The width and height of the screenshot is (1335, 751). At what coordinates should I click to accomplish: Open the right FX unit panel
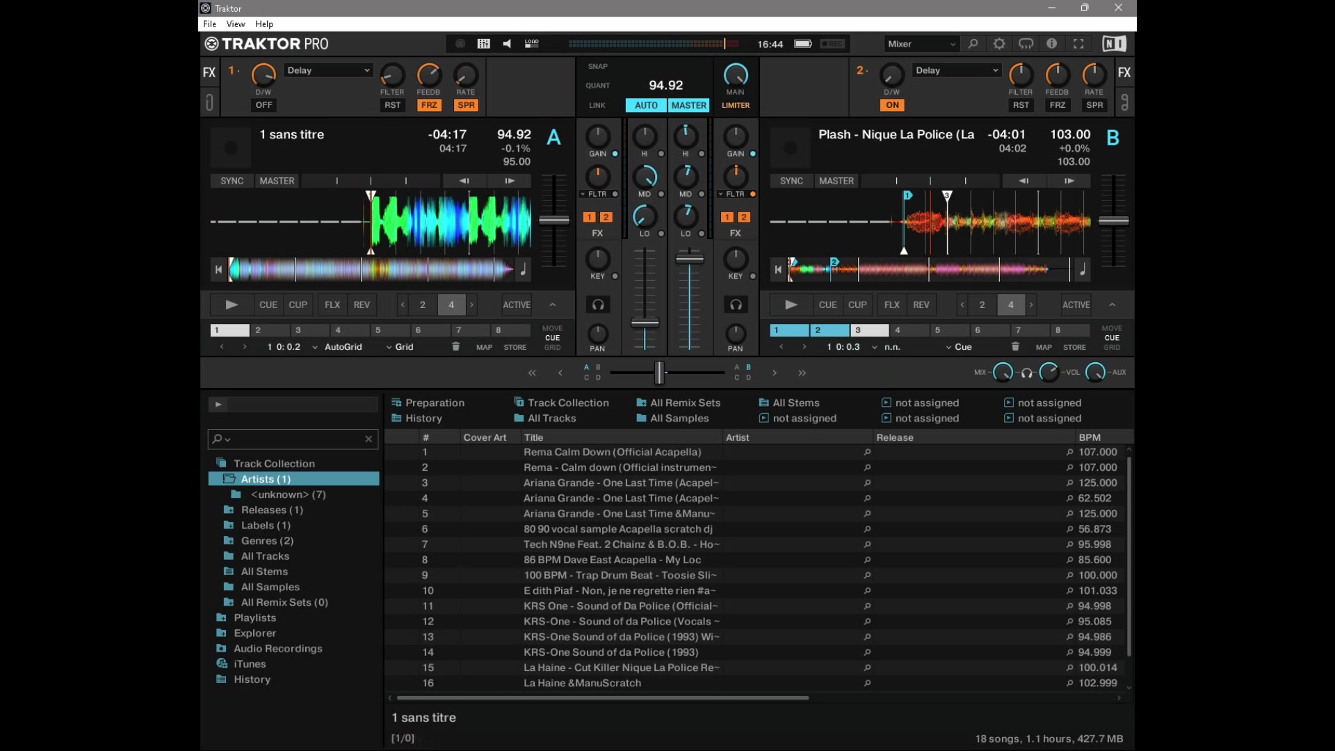[x=1124, y=72]
